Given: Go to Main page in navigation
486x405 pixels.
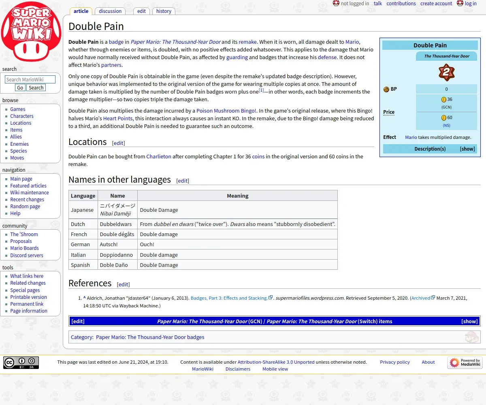Looking at the screenshot, I should pyautogui.click(x=21, y=179).
